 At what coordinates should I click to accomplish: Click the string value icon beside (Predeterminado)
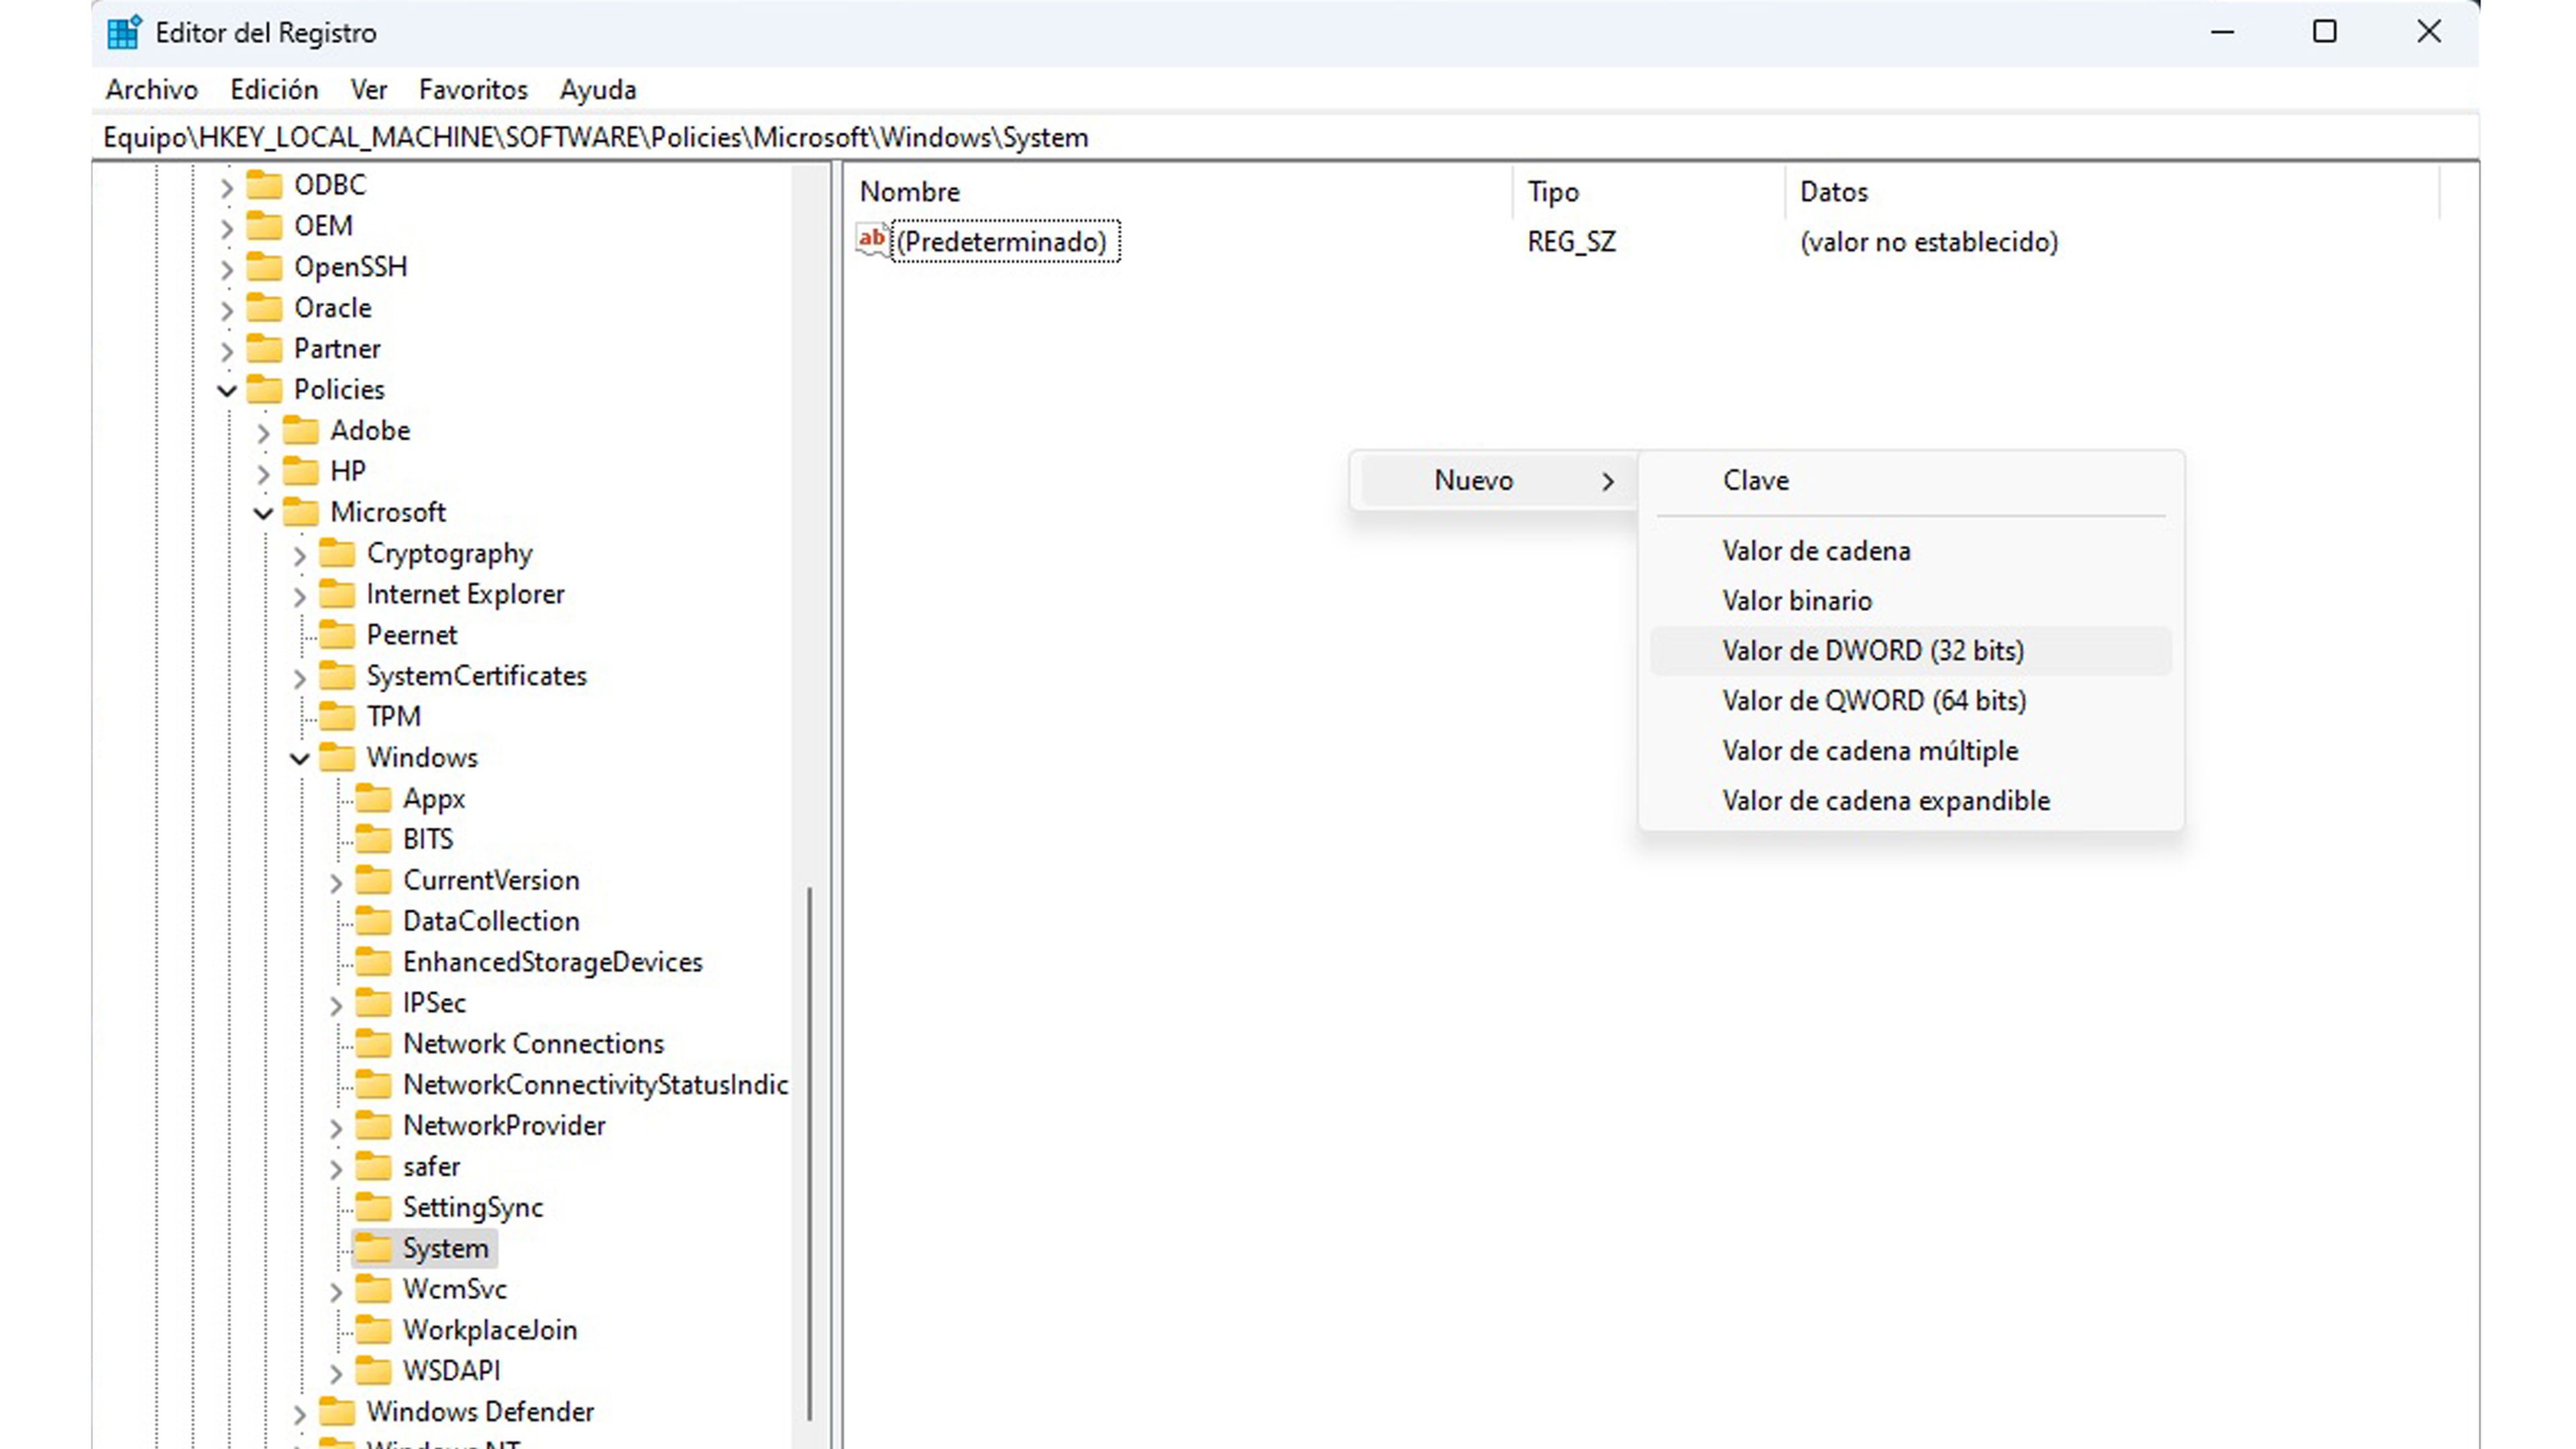tap(873, 241)
